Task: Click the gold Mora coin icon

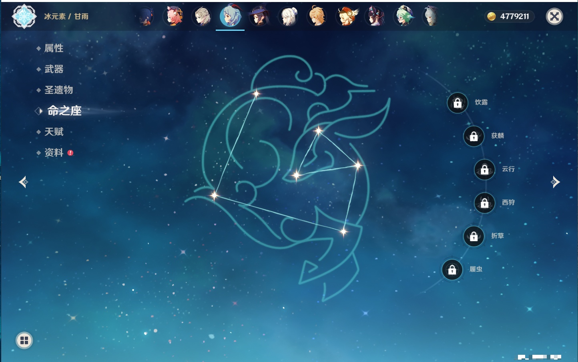Action: click(492, 16)
